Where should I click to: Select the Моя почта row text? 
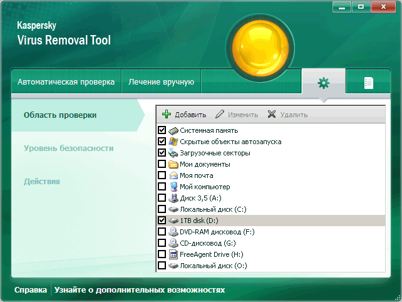(x=197, y=176)
